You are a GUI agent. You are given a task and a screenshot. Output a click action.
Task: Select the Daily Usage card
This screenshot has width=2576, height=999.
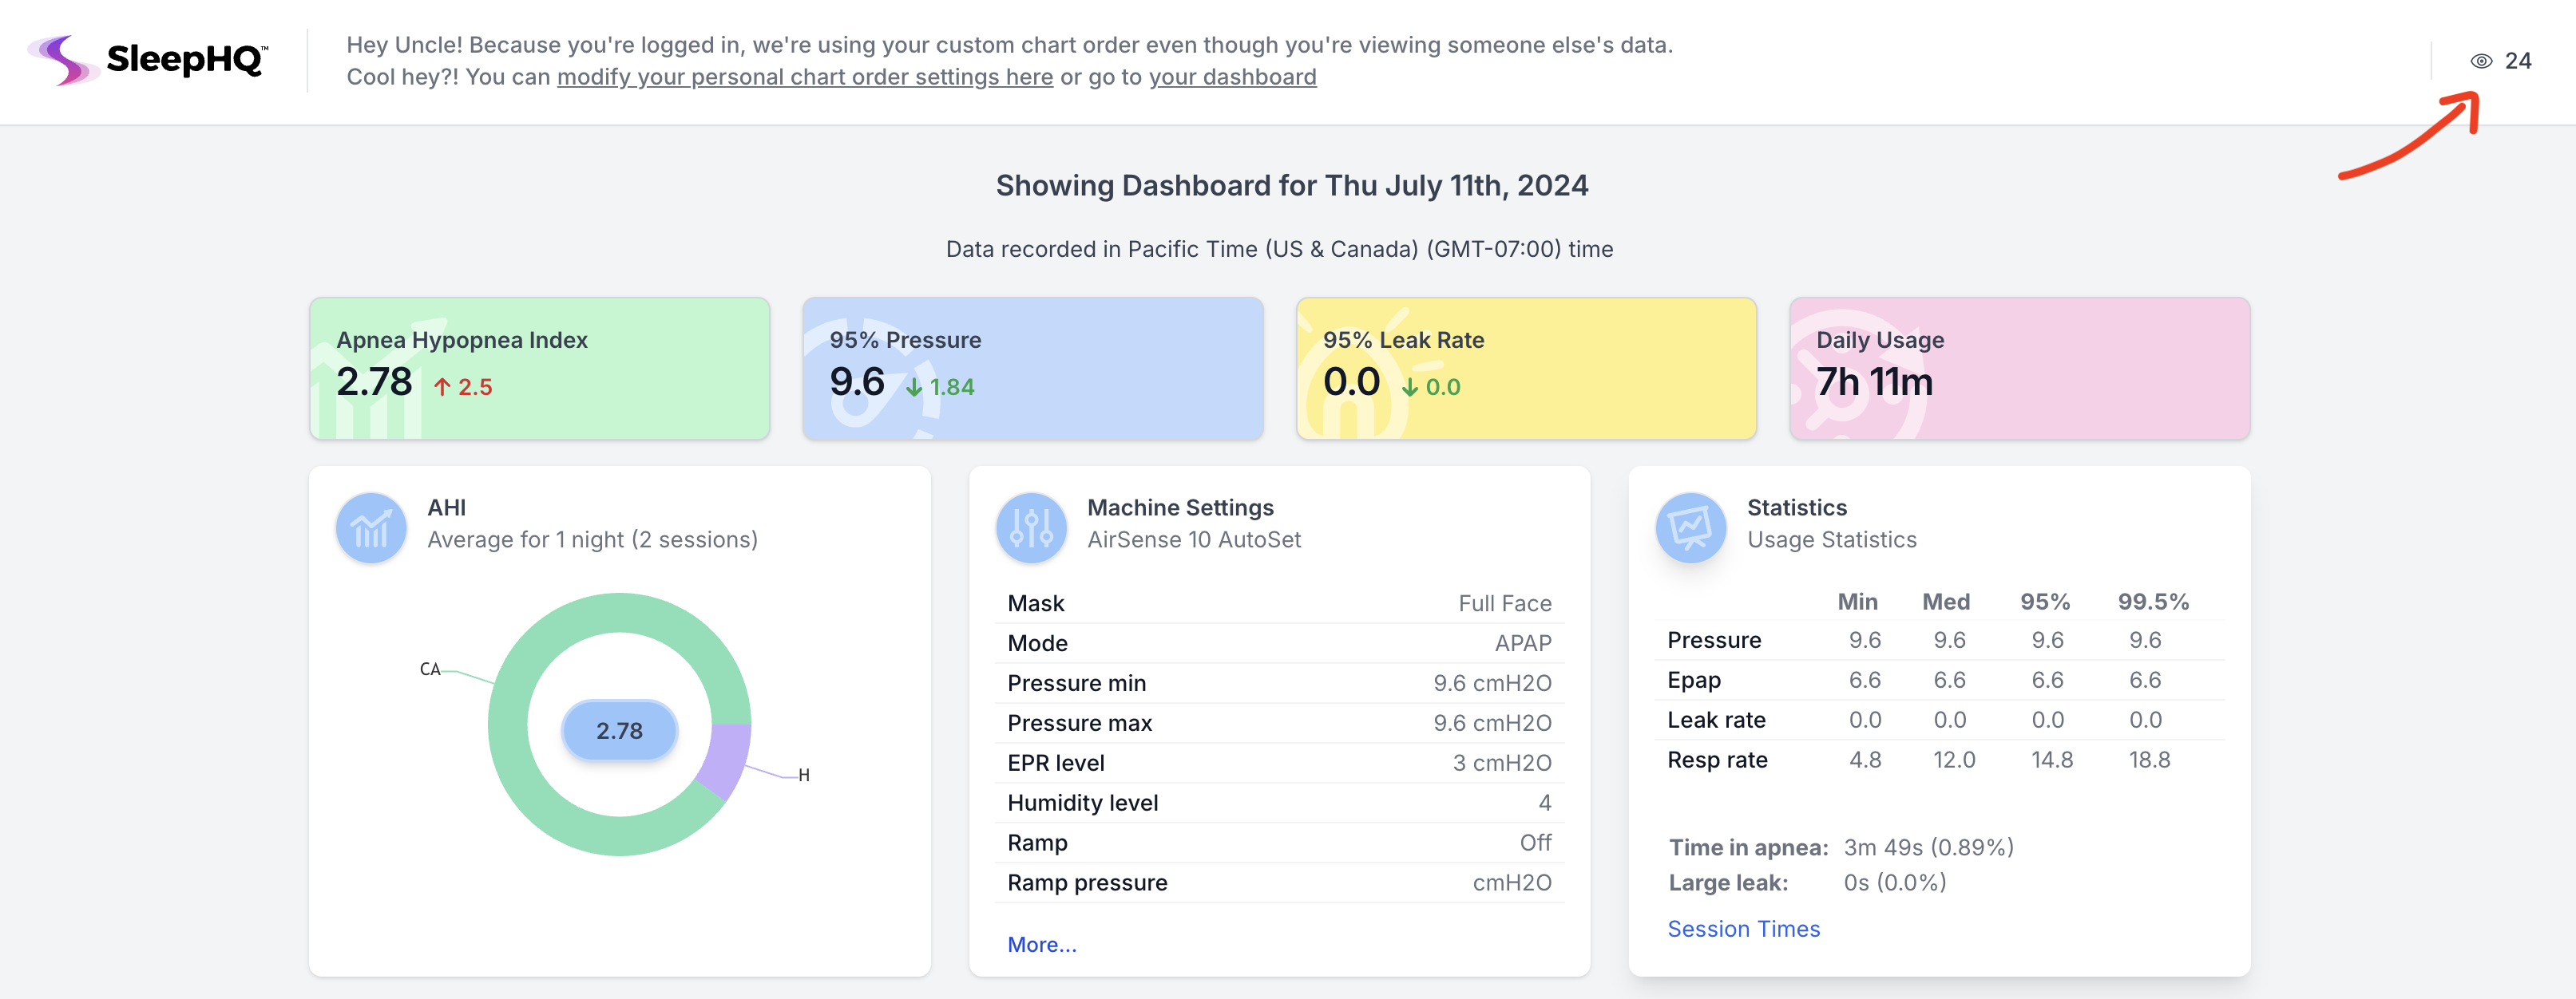click(x=2019, y=368)
